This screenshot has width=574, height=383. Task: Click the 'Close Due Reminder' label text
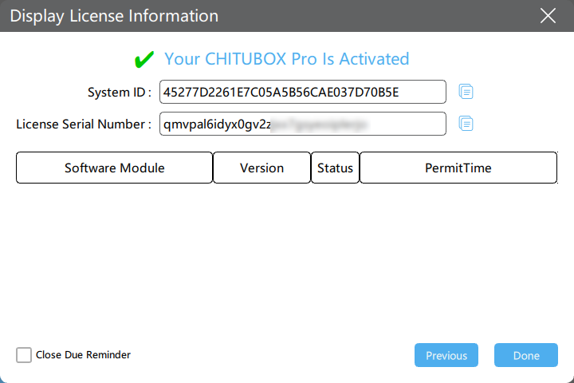coord(83,355)
